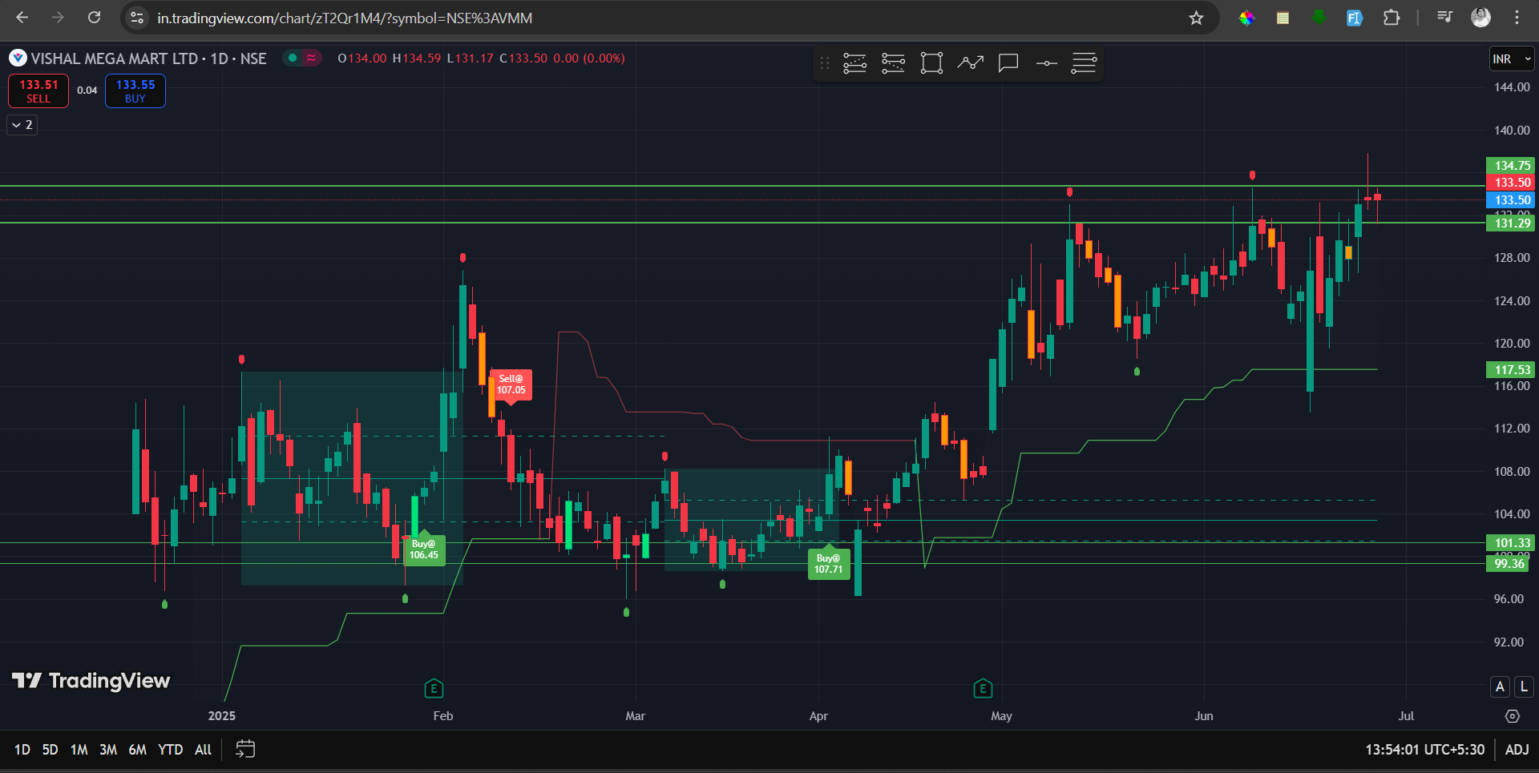Open the Chrome three-dot menu
1539x773 pixels.
coord(1517,18)
